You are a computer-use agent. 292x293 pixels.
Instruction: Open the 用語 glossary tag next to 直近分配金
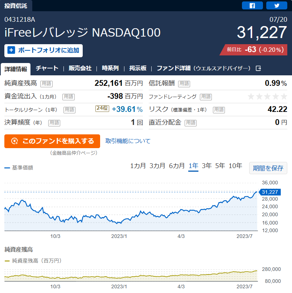tap(190, 123)
